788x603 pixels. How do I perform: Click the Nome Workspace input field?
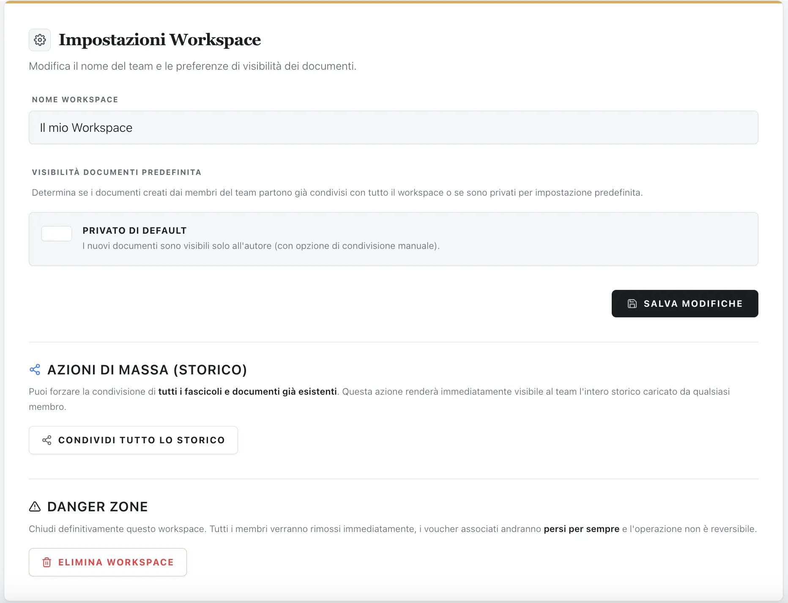[x=393, y=128]
